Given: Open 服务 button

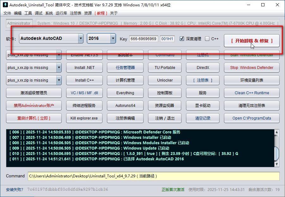Looking at the screenshot, I should (x=203, y=93).
